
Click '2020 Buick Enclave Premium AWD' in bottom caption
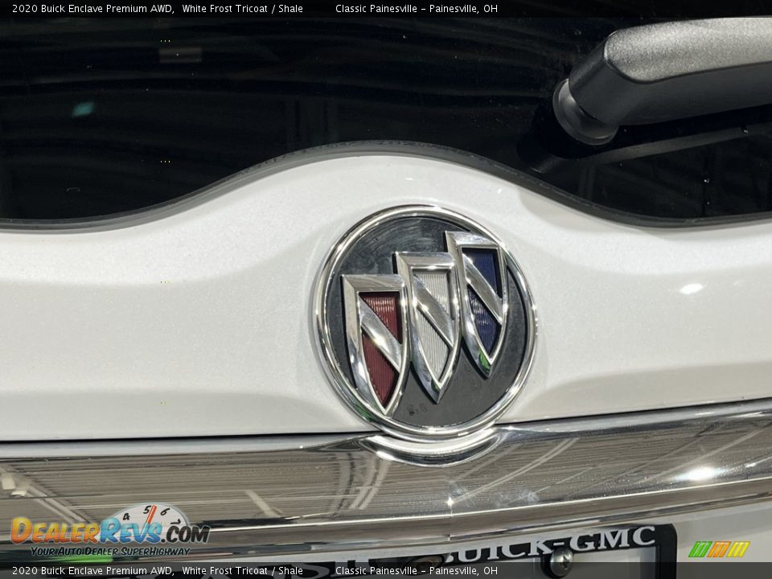93,571
